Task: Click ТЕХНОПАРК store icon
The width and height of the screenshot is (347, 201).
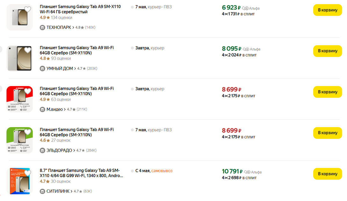Action: (x=42, y=27)
